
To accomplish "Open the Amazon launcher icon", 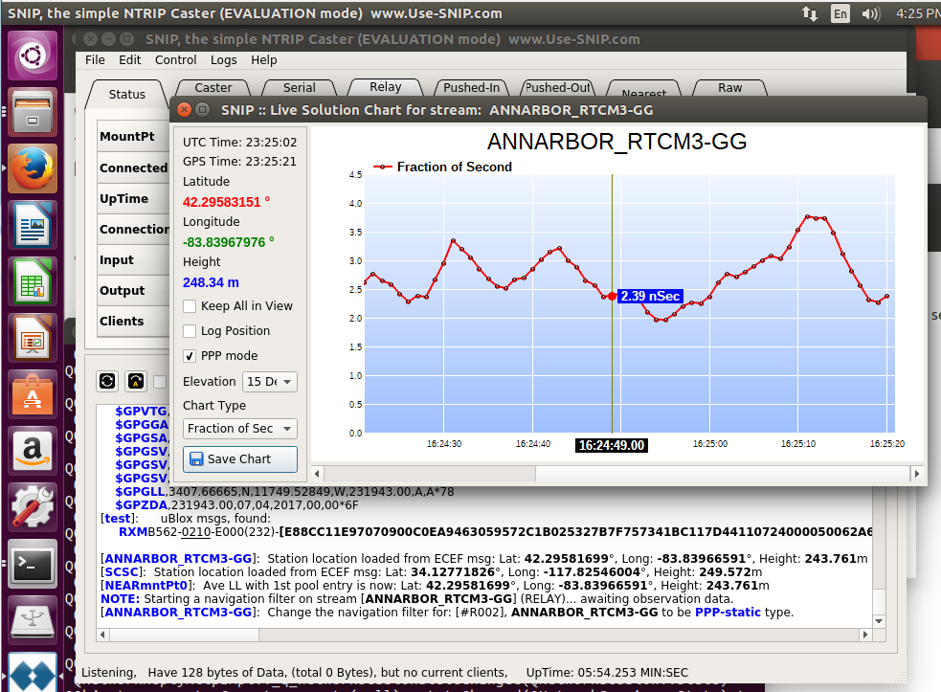I will [x=33, y=451].
